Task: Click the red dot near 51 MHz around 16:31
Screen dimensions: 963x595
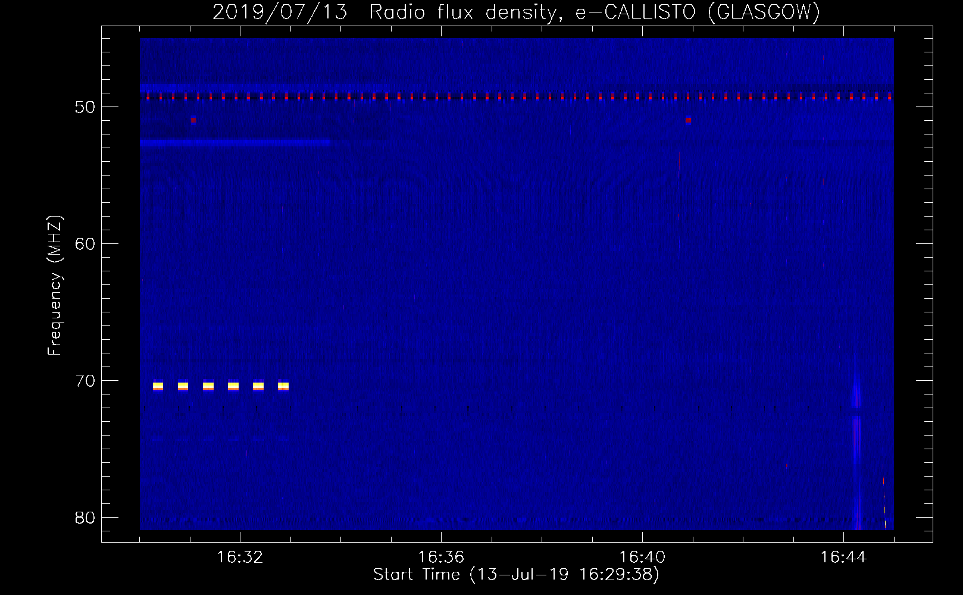Action: 193,120
